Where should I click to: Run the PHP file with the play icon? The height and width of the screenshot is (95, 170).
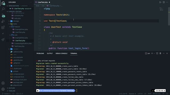[x=160, y=2]
